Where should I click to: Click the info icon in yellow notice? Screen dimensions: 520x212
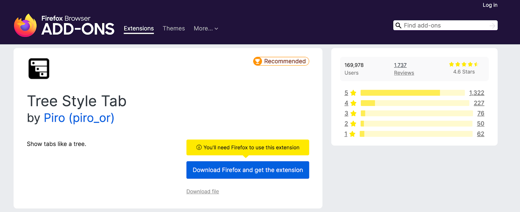click(x=199, y=147)
